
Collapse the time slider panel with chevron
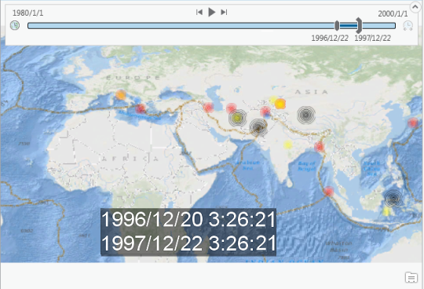415,7
